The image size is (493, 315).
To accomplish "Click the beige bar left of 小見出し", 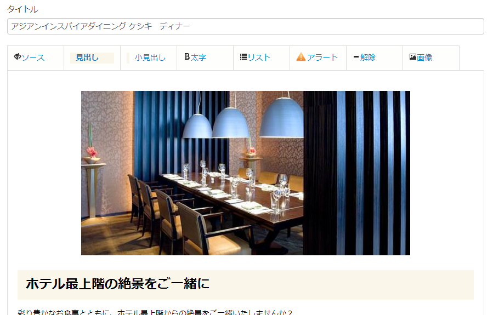I will 128,58.
